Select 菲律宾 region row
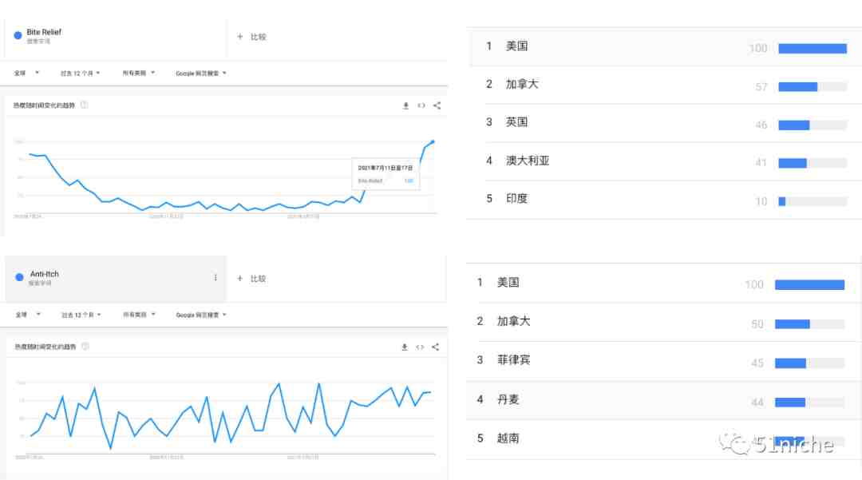This screenshot has height=480, width=862. [x=664, y=361]
